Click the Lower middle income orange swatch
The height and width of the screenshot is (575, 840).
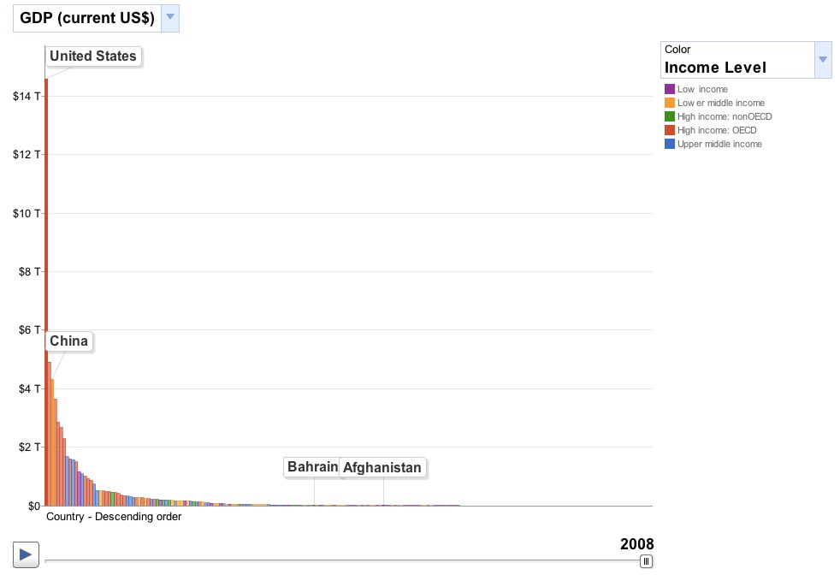tap(670, 103)
